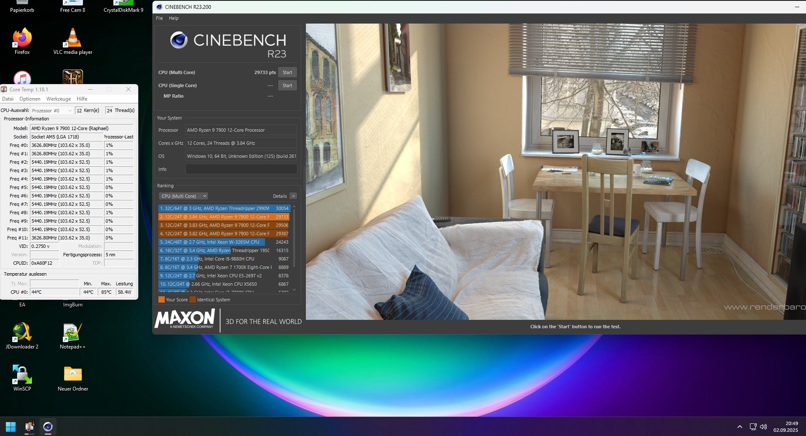
Task: Click the orange Your Score color swatch
Action: click(x=161, y=300)
